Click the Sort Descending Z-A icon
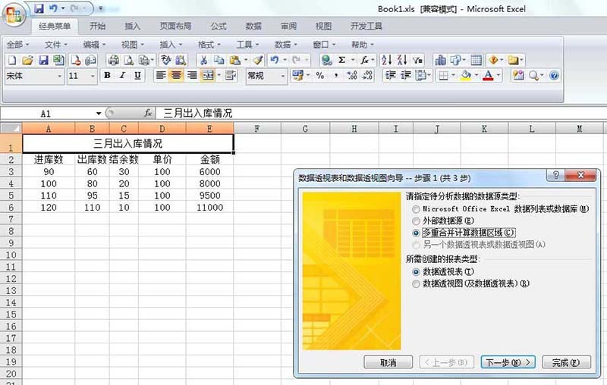 coord(402,60)
